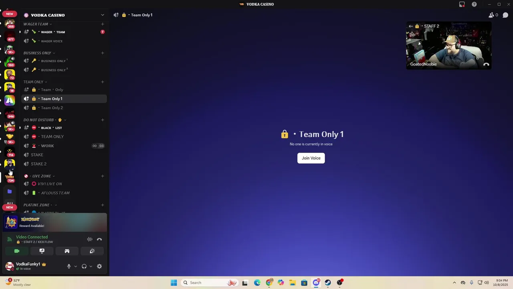Open the microphone input options arrow
Screen dimensions: 513x289
pyautogui.click(x=75, y=266)
